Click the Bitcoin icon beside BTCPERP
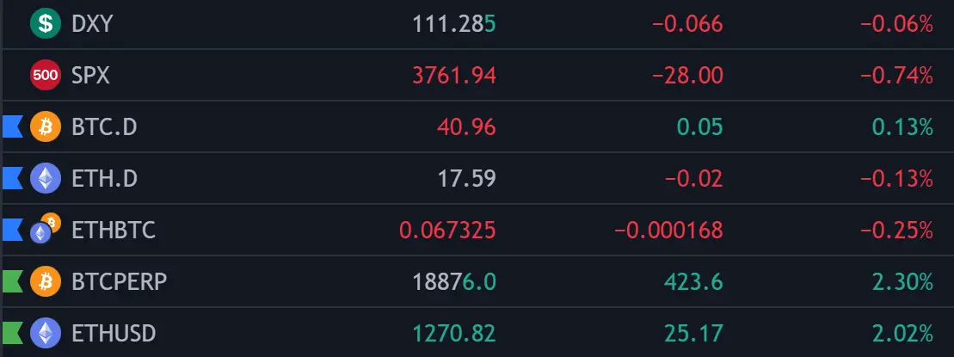The image size is (954, 357). (x=46, y=281)
